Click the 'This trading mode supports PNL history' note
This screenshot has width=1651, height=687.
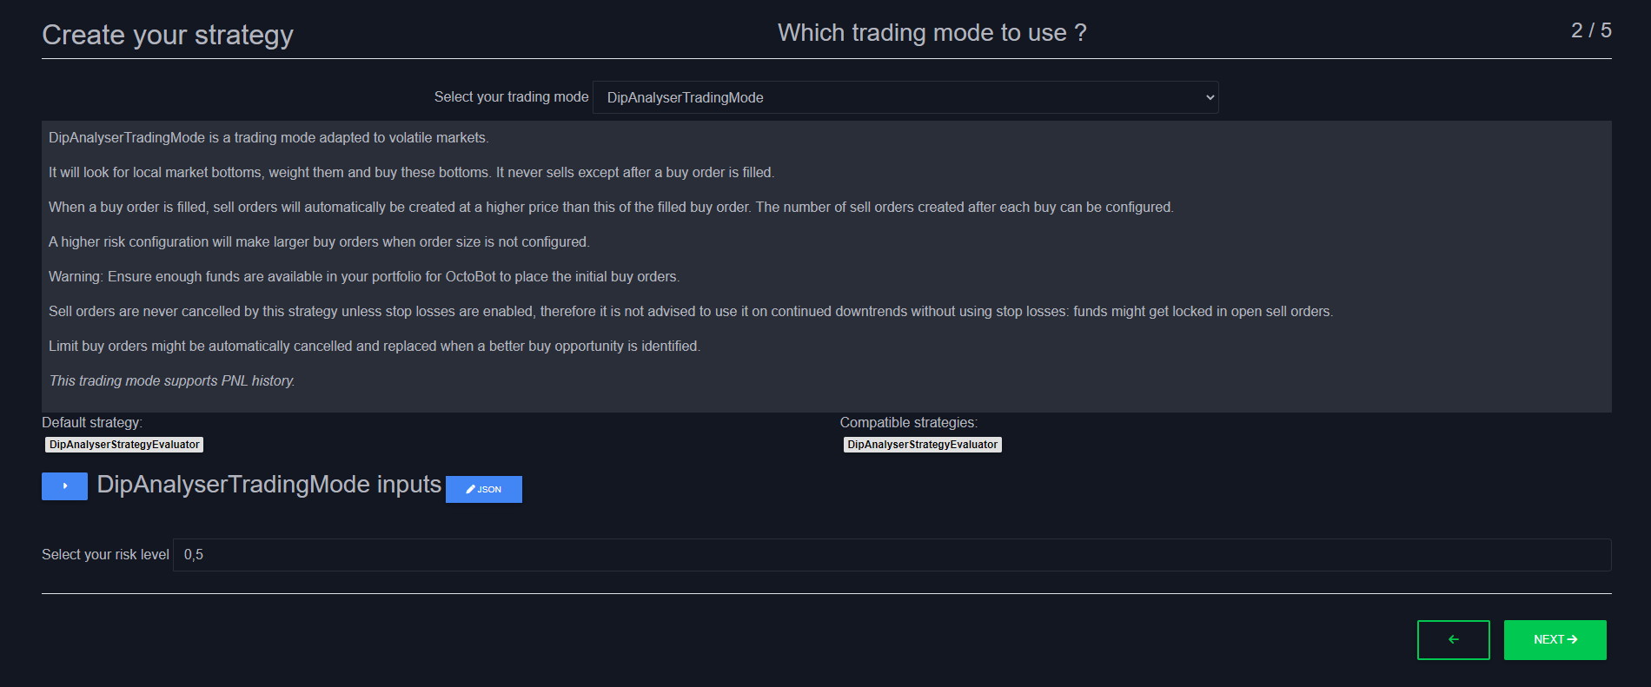point(172,381)
